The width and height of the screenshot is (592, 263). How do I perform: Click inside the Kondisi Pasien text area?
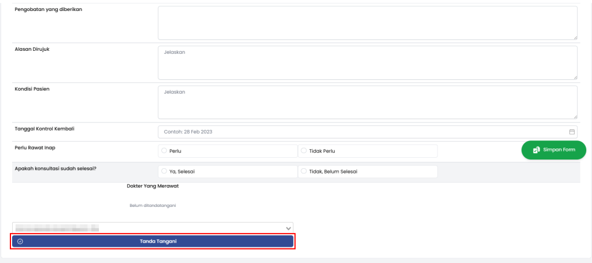click(367, 102)
